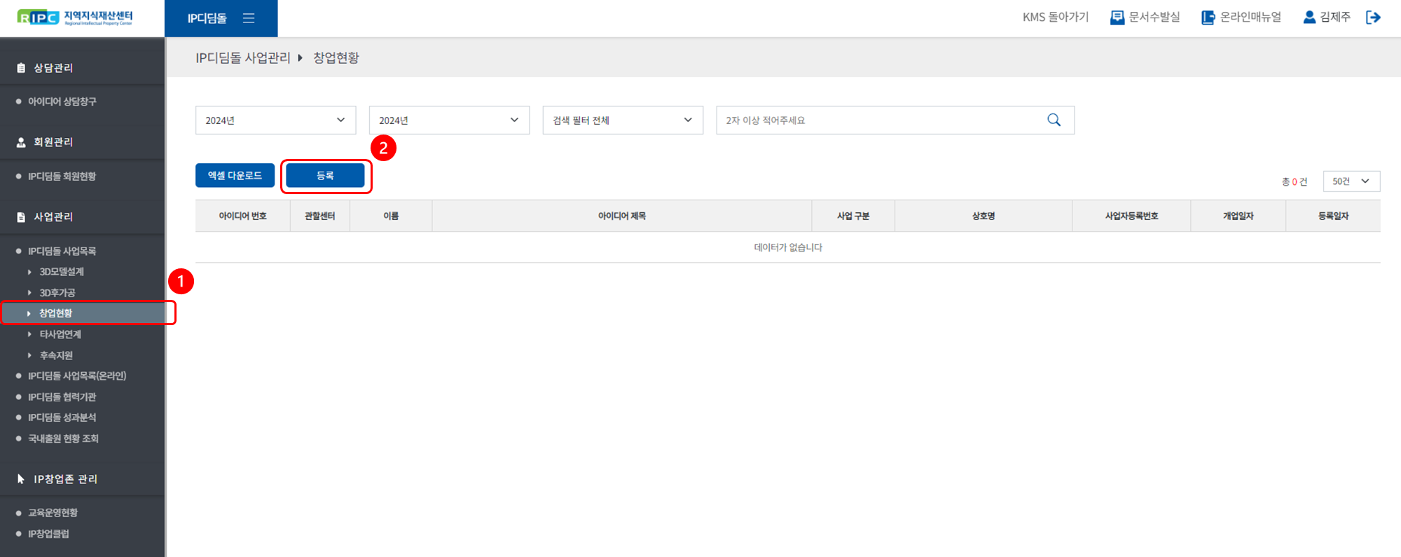Image resolution: width=1401 pixels, height=557 pixels.
Task: Select 3D모델설계 in the sidebar
Action: pos(62,272)
